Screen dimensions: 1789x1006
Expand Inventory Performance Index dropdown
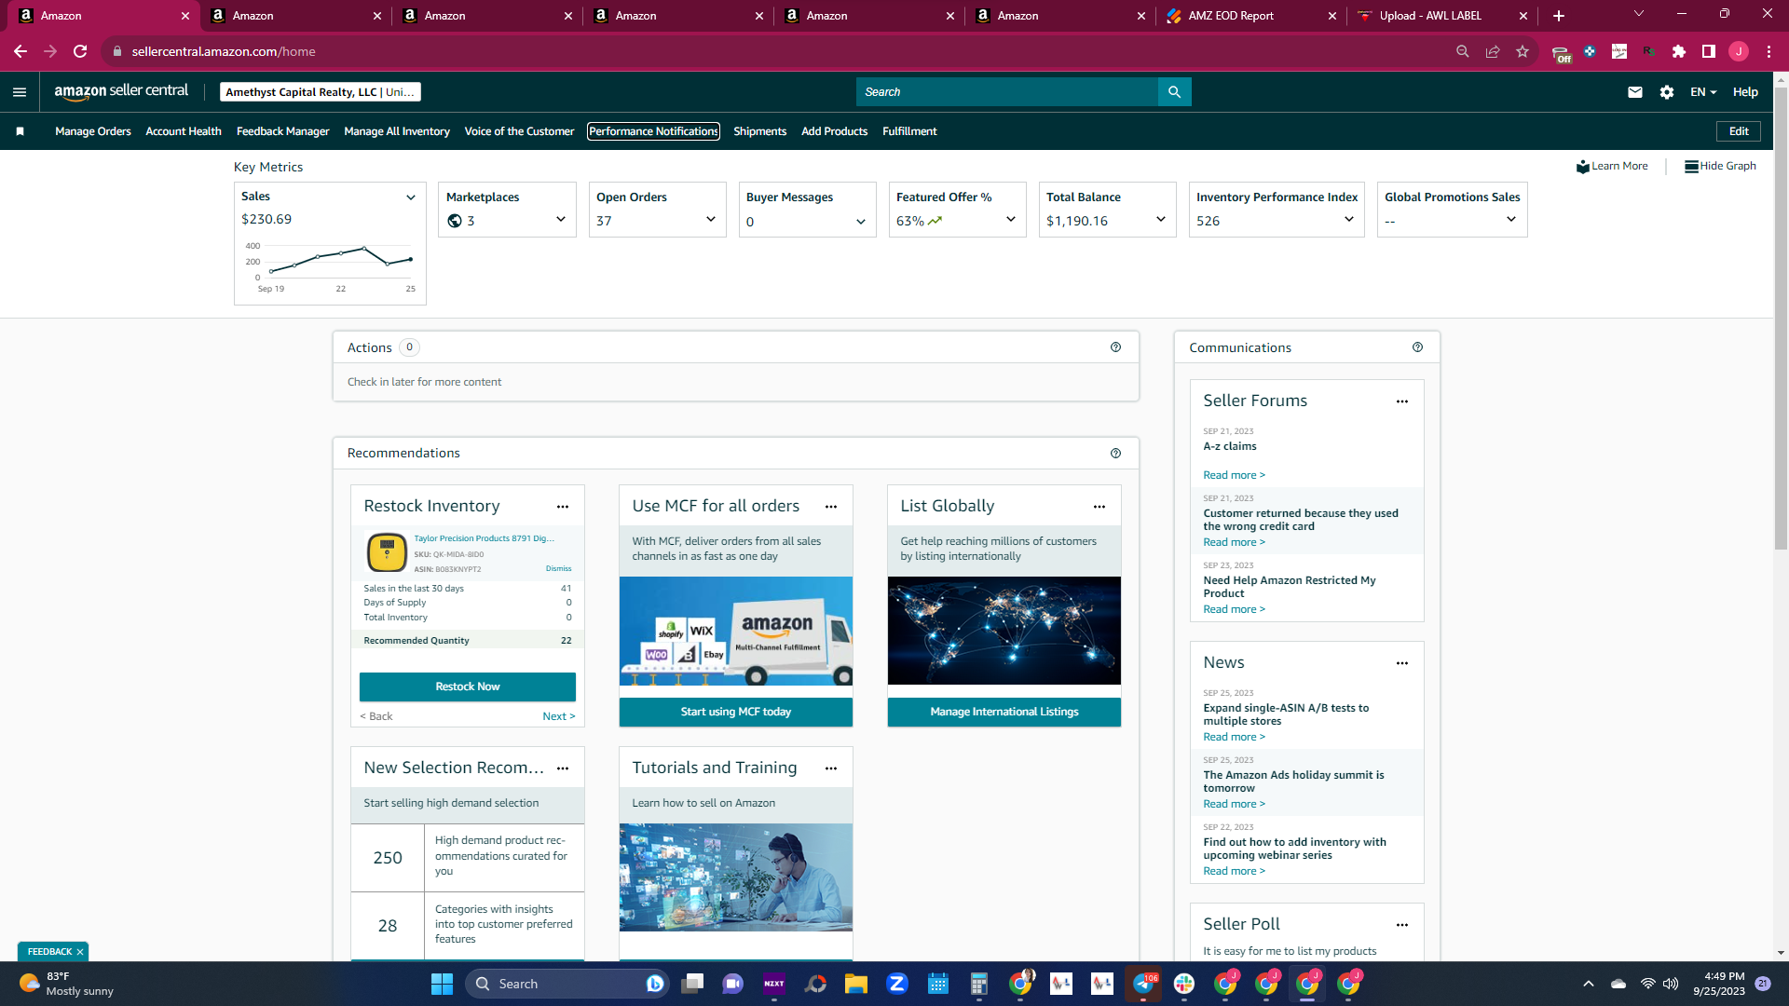pyautogui.click(x=1349, y=220)
